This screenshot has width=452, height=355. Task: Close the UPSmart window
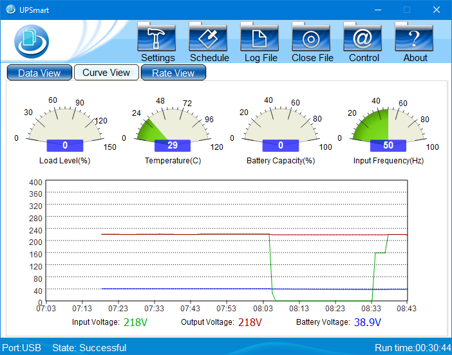437,10
